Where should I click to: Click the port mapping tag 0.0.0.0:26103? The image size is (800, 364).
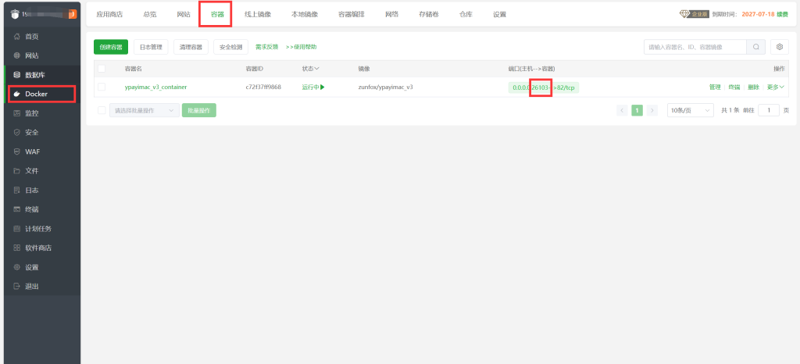tap(544, 87)
